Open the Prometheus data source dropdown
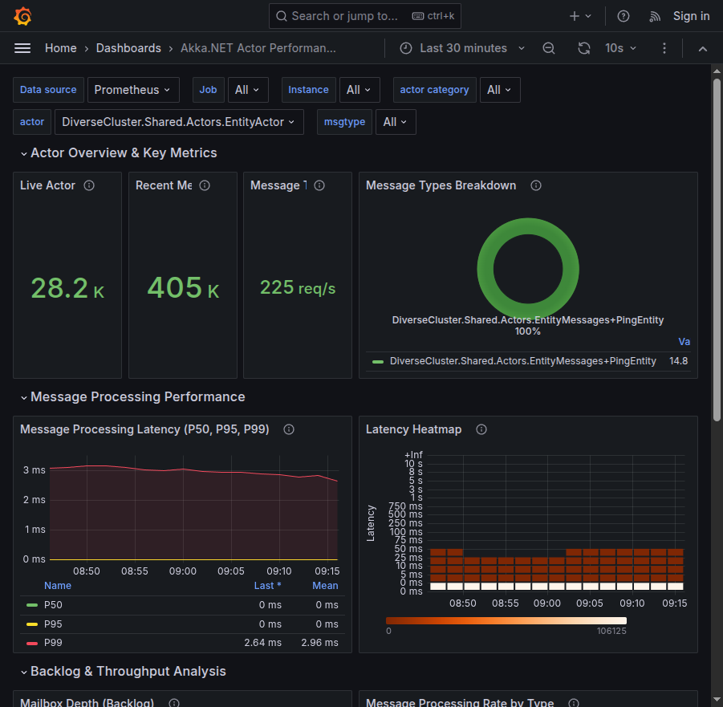 tap(132, 90)
